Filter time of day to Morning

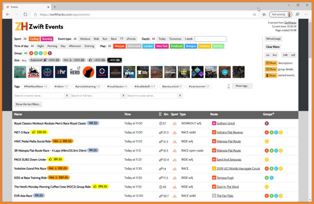coord(52,46)
